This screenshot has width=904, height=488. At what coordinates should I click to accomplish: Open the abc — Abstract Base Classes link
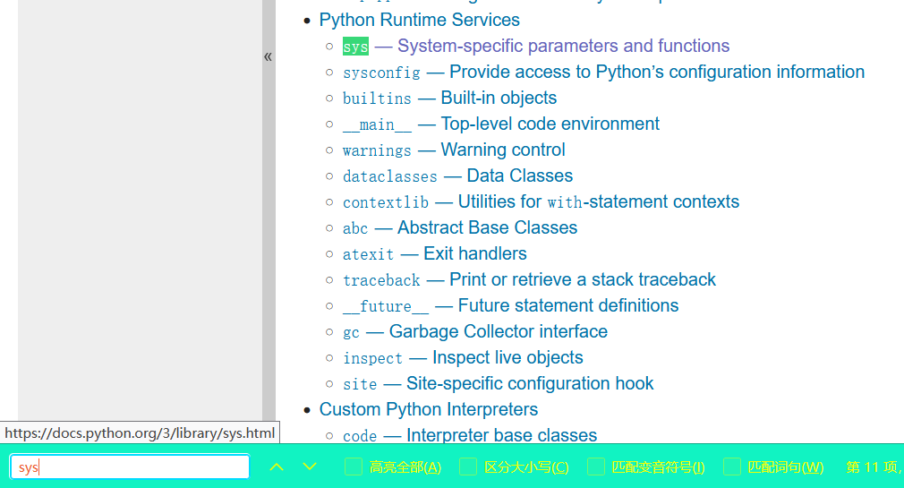(460, 227)
